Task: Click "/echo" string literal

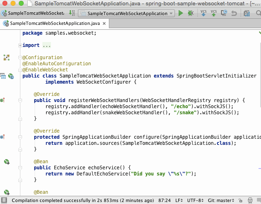Action: (x=181, y=106)
